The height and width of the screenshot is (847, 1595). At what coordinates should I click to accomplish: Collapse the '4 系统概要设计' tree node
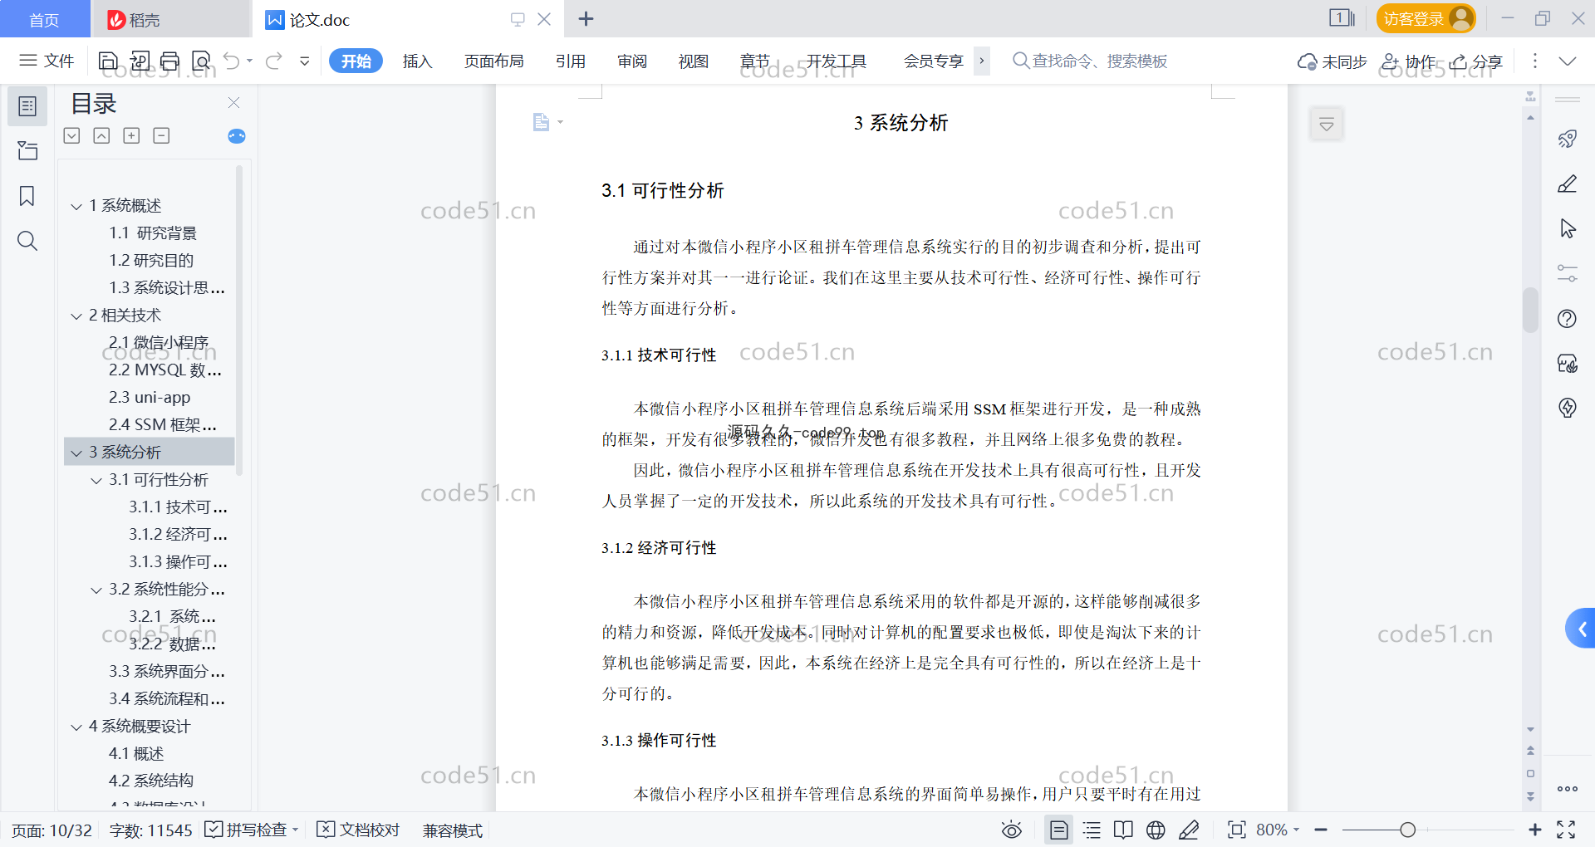tap(76, 727)
